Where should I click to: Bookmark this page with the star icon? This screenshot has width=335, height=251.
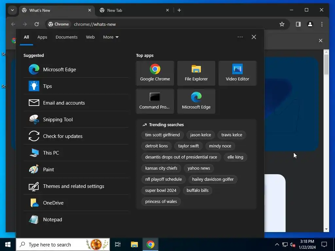pos(282,24)
